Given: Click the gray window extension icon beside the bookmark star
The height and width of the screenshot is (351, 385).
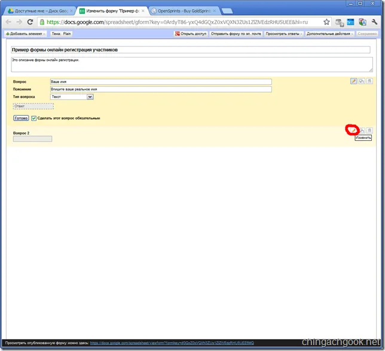Looking at the screenshot, I should (340, 22).
